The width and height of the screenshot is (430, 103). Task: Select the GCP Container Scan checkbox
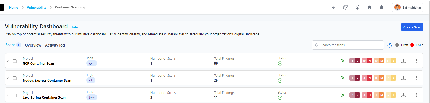[x=15, y=61]
